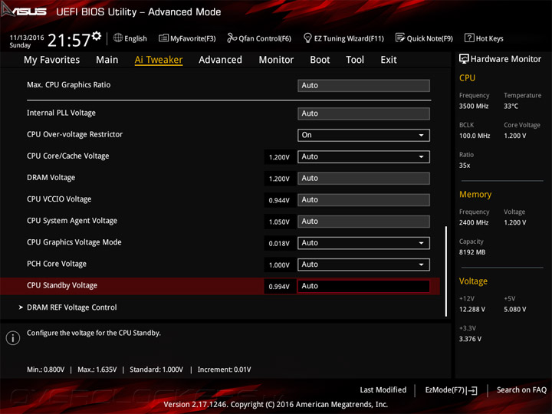This screenshot has width=552, height=414.
Task: Click the settings list vertical scrollbar
Action: click(x=446, y=271)
